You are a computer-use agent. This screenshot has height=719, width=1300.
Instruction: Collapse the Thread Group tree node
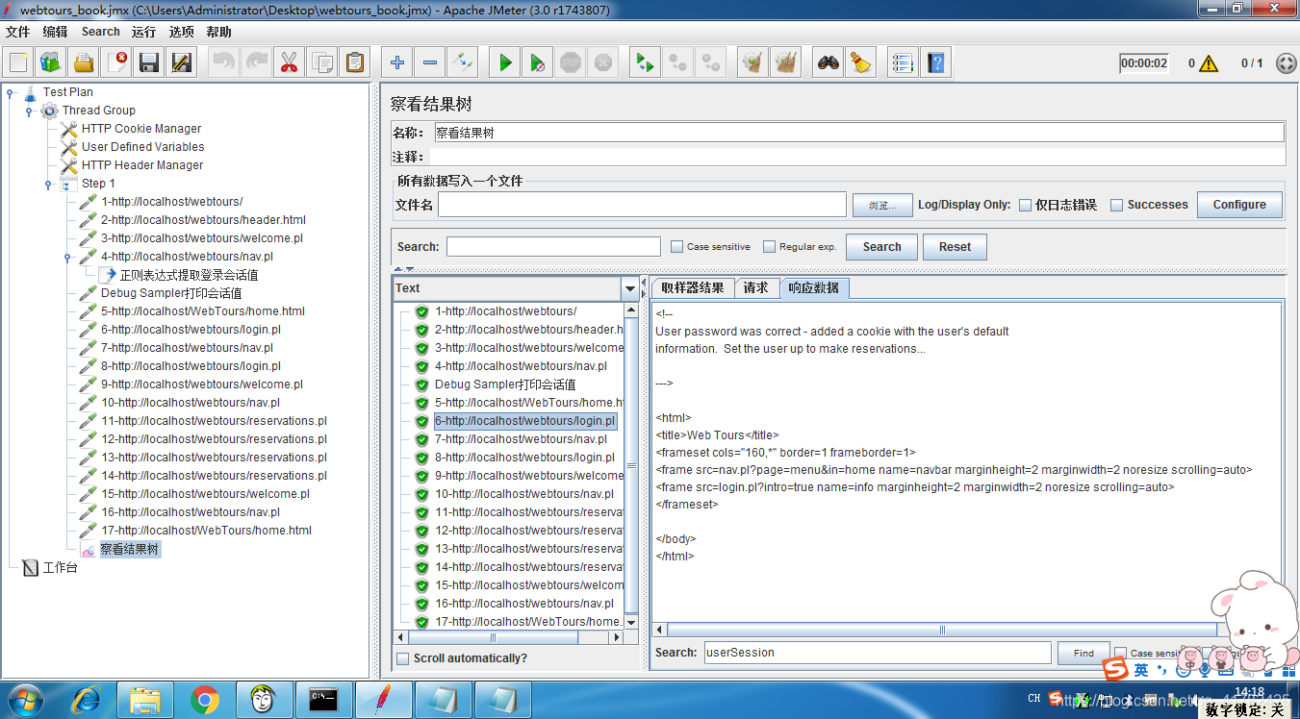(30, 112)
